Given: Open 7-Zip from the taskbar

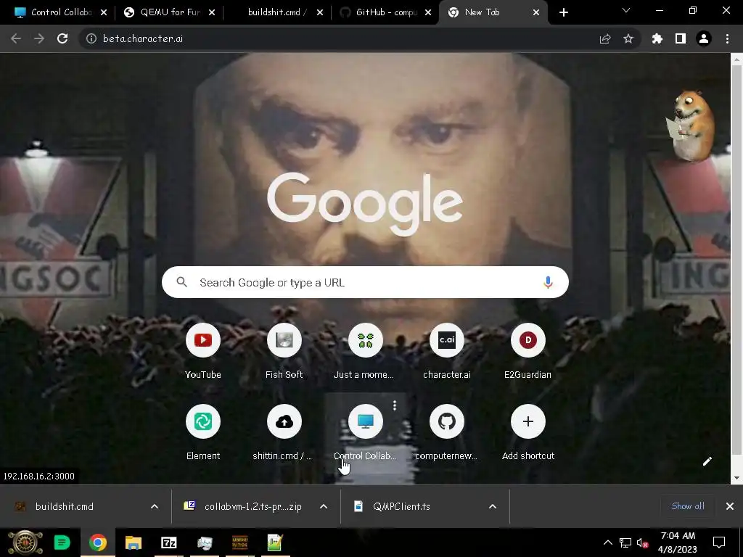Looking at the screenshot, I should click(168, 542).
